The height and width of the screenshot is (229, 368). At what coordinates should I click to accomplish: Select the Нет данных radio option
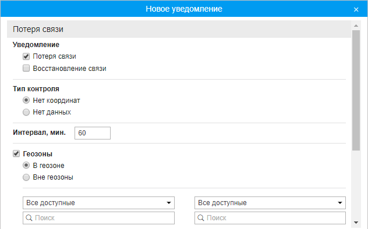26,112
